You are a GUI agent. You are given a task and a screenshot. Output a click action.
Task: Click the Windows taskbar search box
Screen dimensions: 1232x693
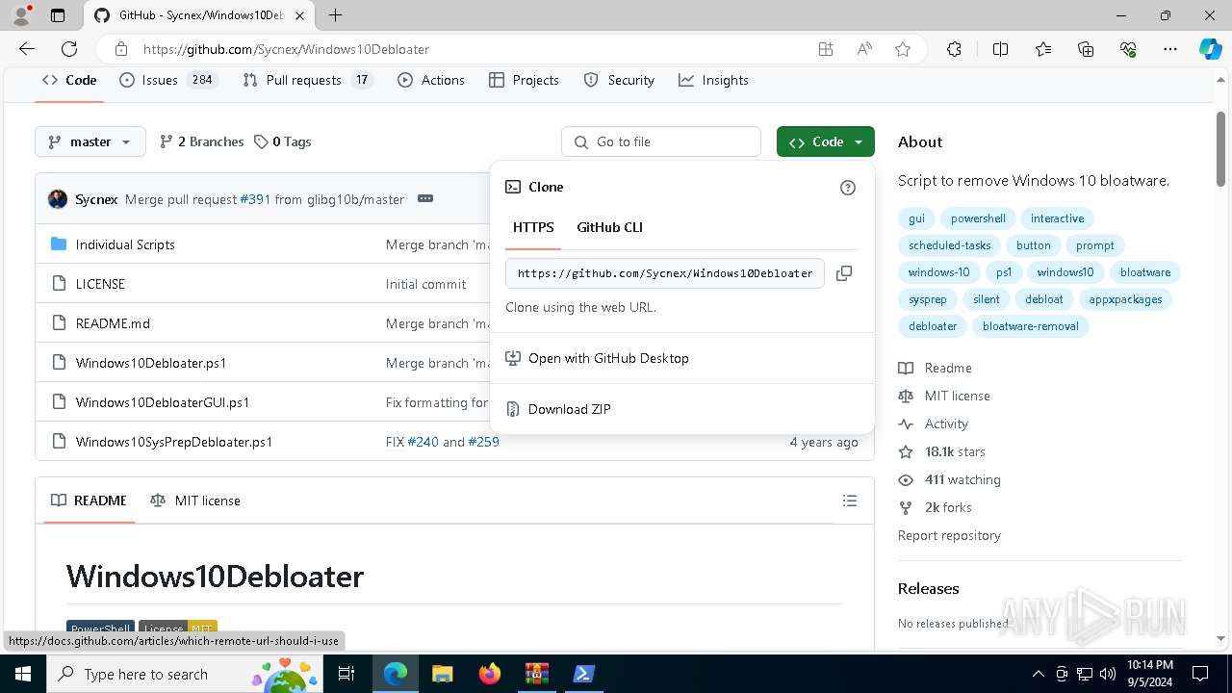click(183, 674)
